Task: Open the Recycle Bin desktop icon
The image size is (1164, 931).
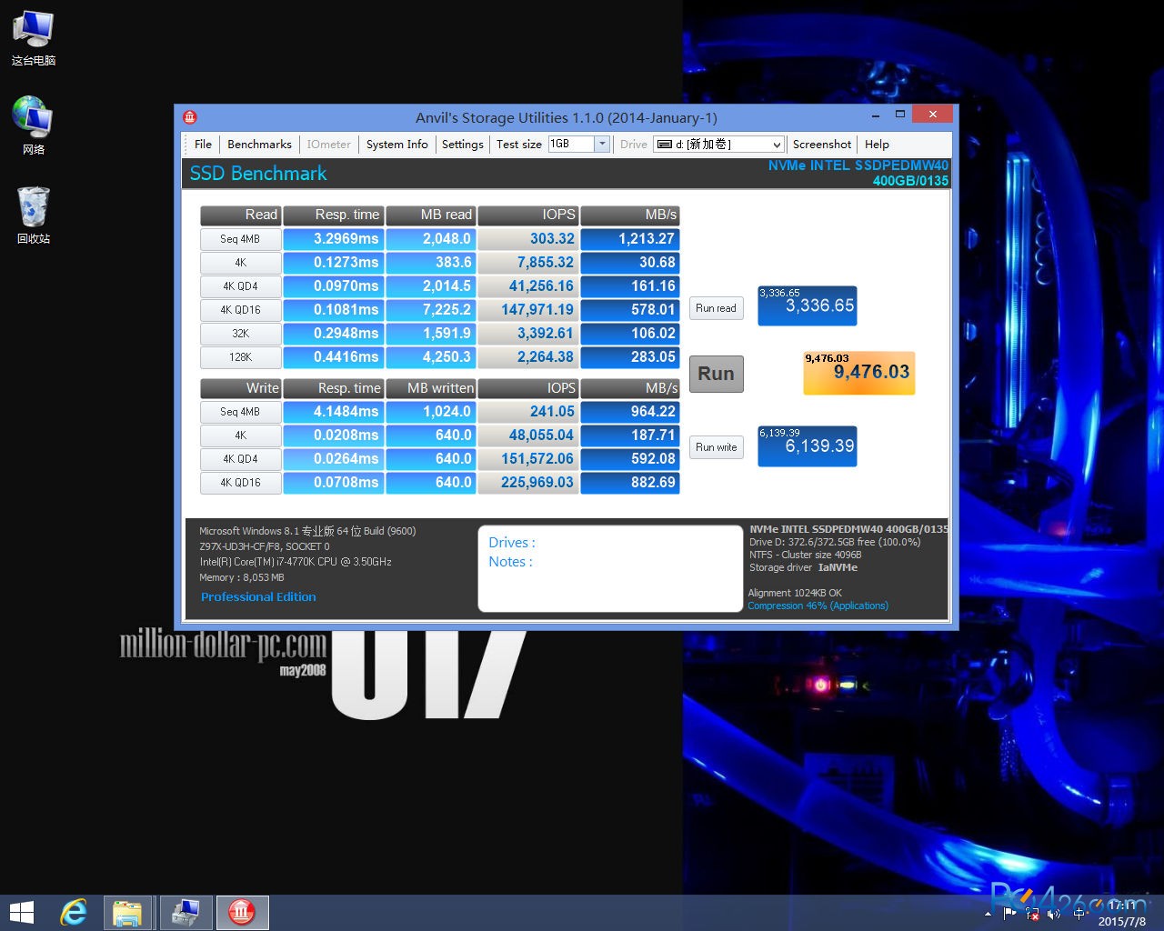Action: [x=33, y=215]
